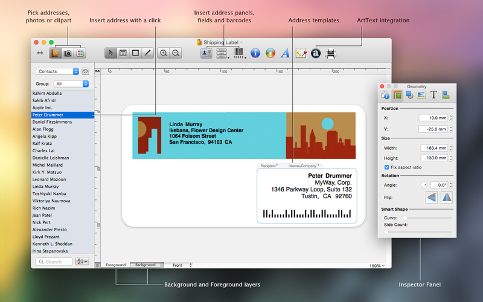Screen dimensions: 483x302
Task: Select the text box tool
Action: click(123, 53)
